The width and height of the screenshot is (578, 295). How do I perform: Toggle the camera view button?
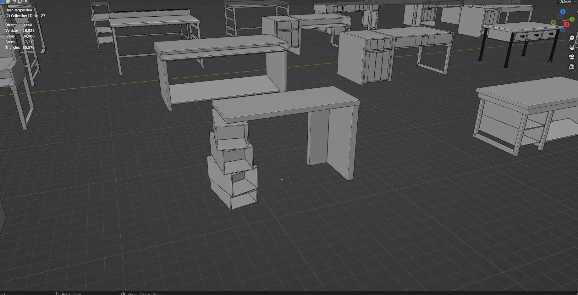point(572,57)
